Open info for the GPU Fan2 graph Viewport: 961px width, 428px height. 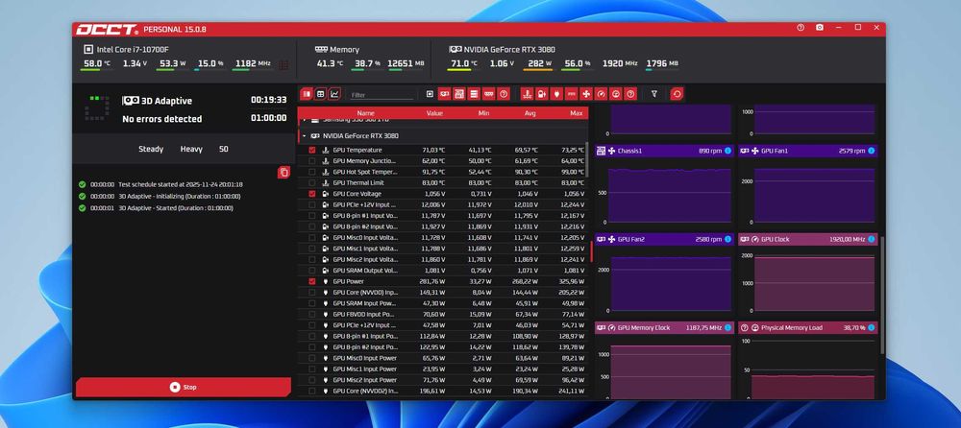[727, 239]
